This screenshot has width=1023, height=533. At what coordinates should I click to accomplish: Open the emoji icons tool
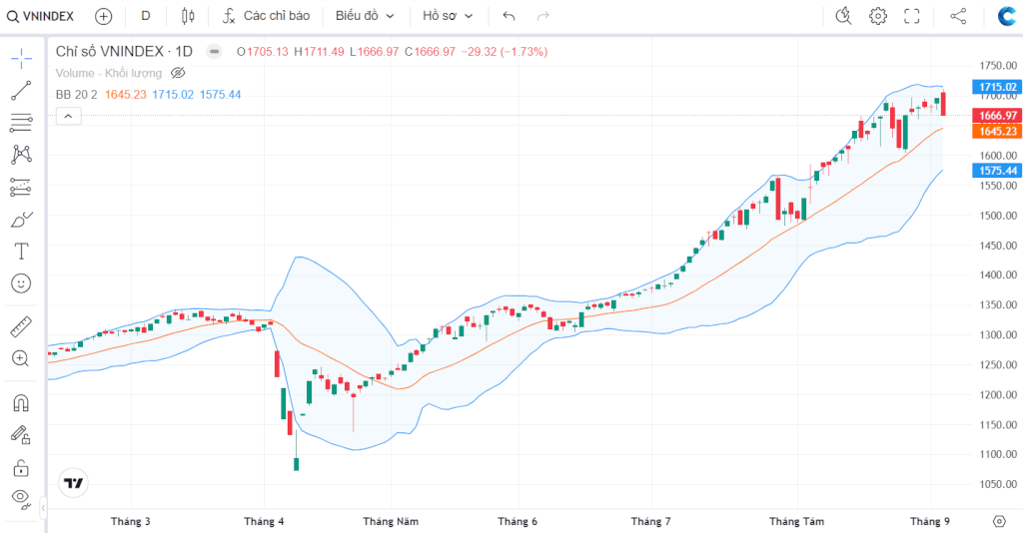[21, 283]
